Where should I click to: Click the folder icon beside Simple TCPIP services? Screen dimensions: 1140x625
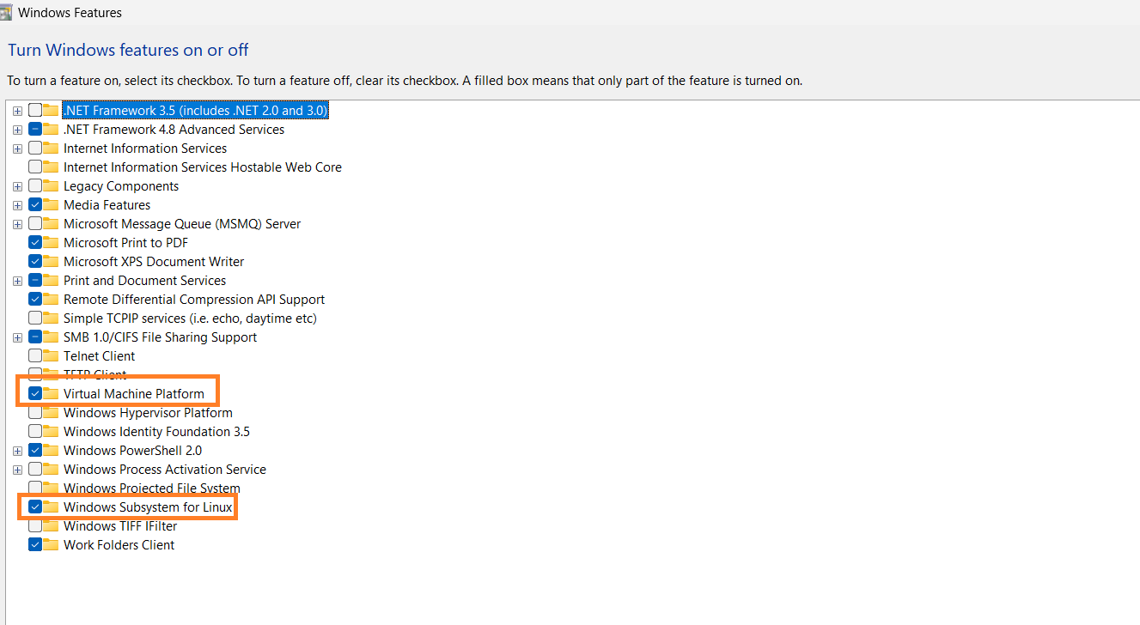point(51,318)
